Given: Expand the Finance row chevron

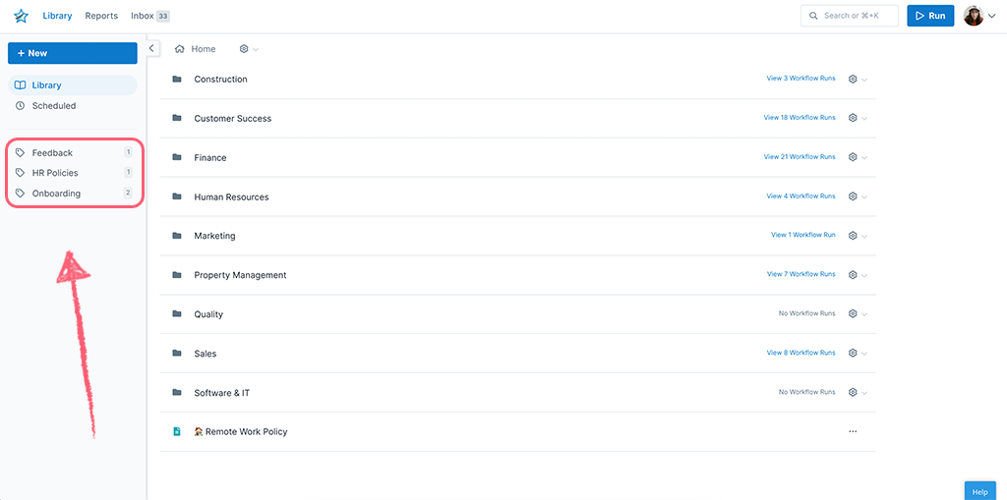Looking at the screenshot, I should pyautogui.click(x=864, y=158).
